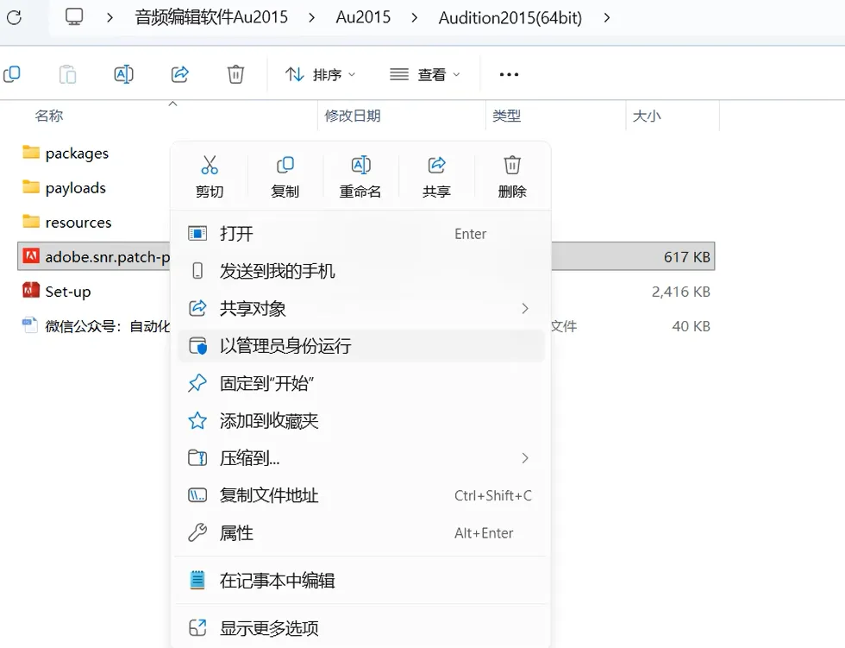This screenshot has width=845, height=648.
Task: Click the Set-up installer icon
Action: (x=31, y=291)
